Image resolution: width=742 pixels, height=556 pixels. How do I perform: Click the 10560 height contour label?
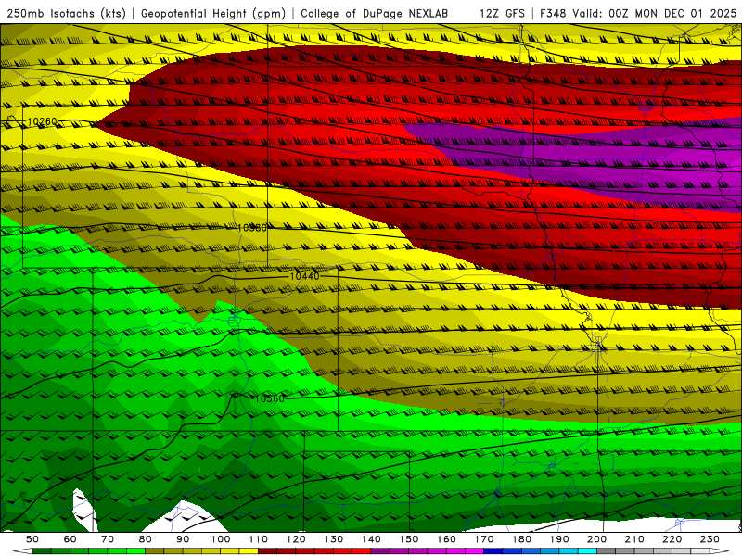269,398
